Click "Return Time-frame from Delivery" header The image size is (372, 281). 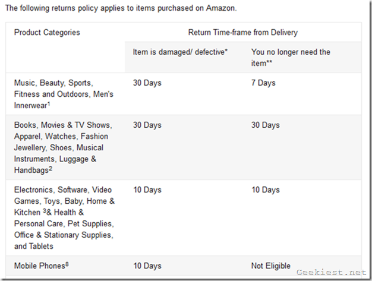[x=243, y=32]
